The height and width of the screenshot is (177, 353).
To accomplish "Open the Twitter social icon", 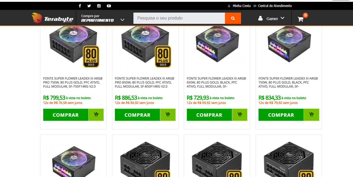I will [x=89, y=6].
